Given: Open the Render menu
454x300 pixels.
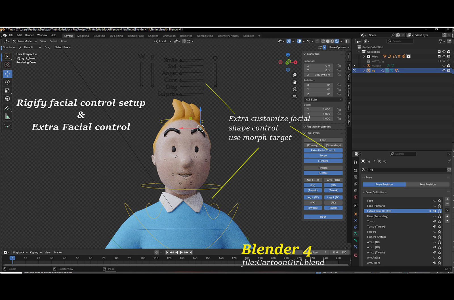Looking at the screenshot, I should pyautogui.click(x=30, y=35).
